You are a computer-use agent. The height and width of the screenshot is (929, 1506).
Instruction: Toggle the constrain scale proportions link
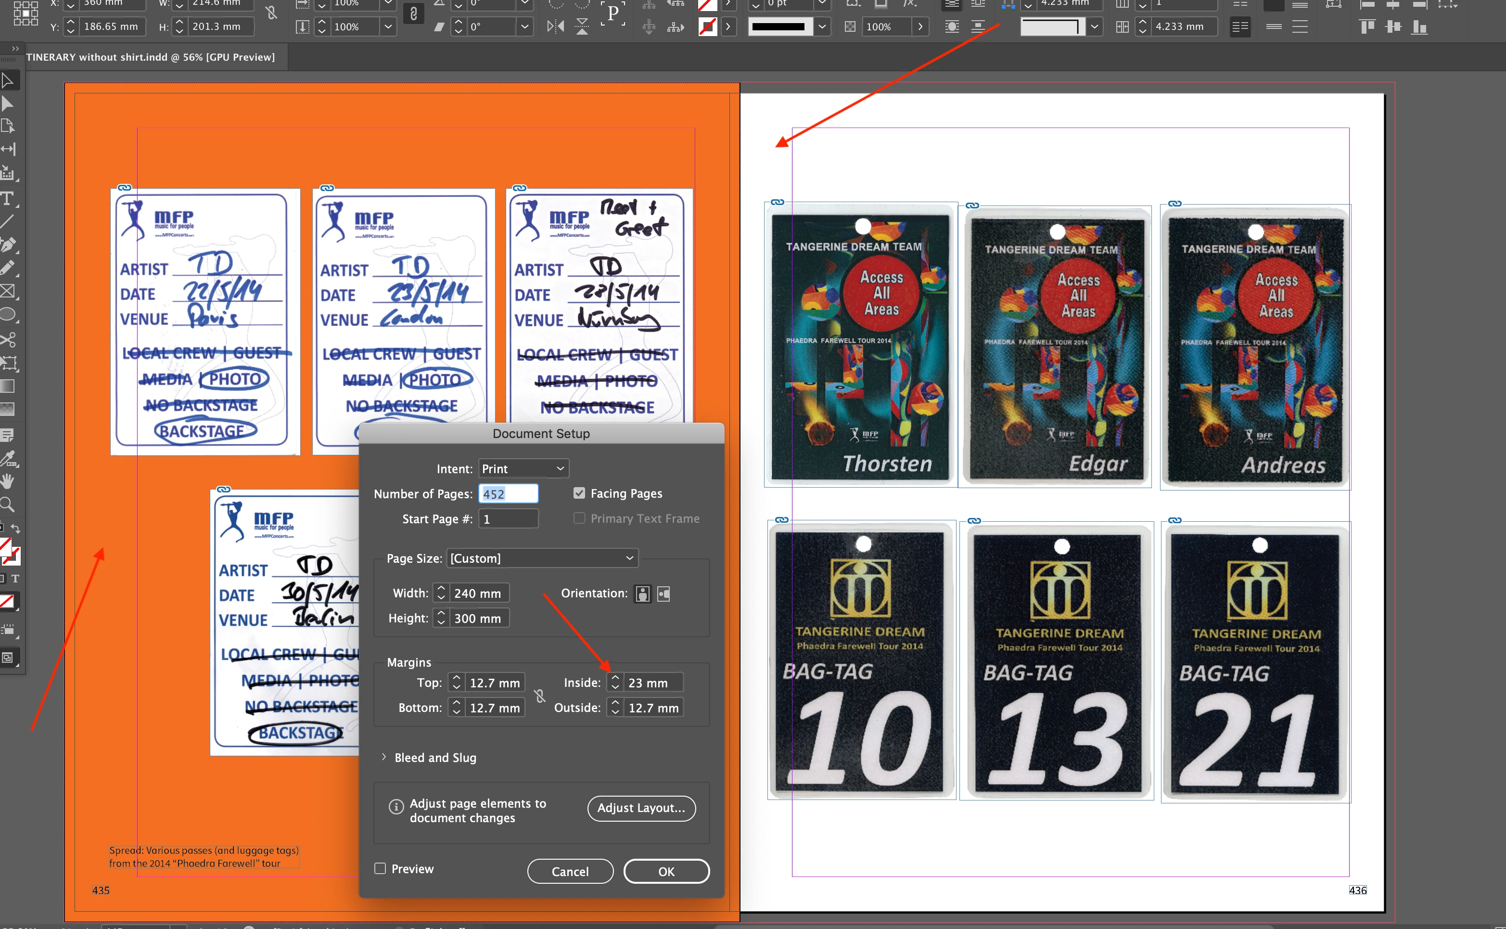coord(413,13)
